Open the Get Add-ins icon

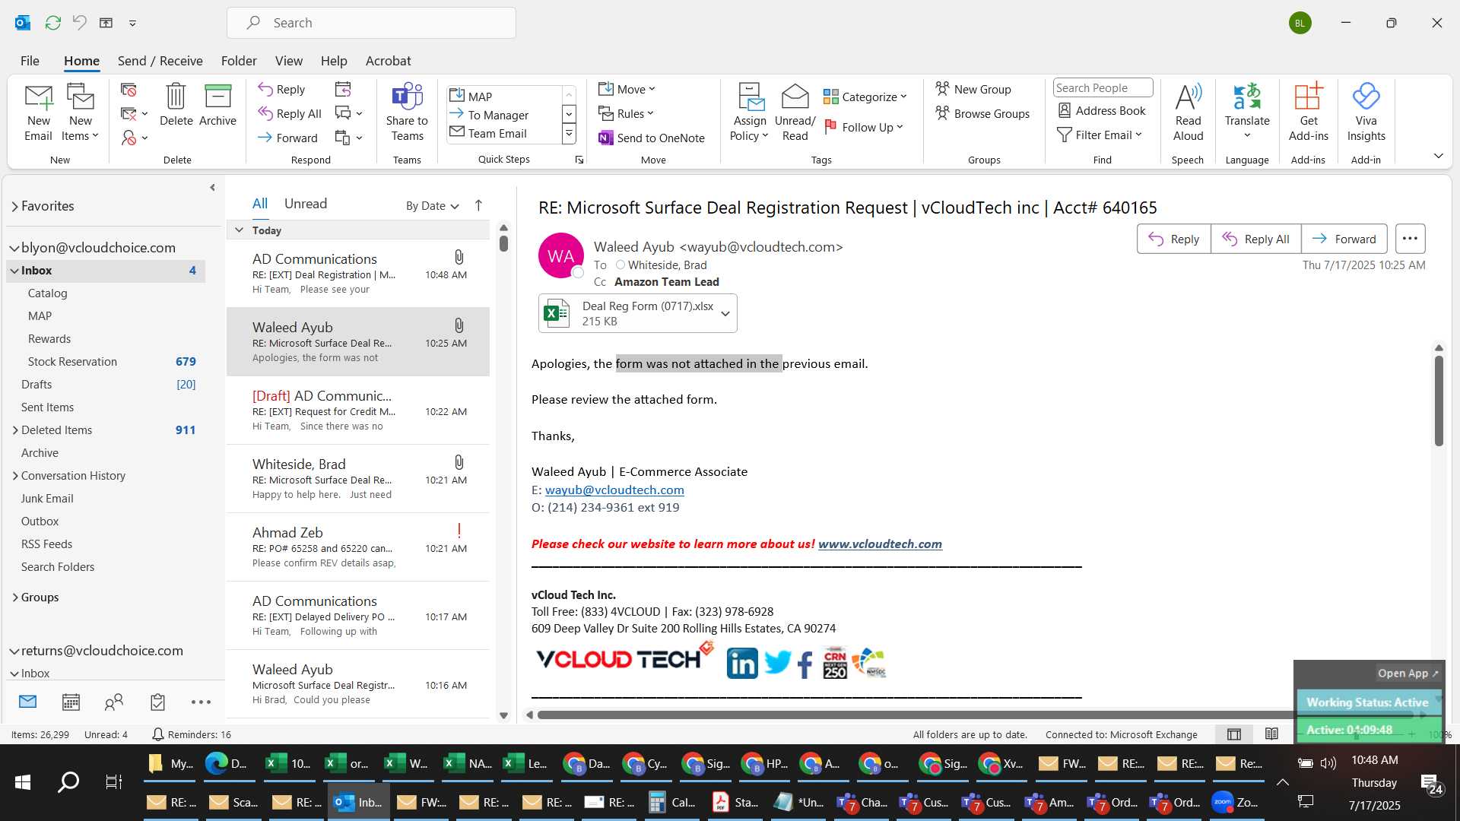click(1308, 113)
